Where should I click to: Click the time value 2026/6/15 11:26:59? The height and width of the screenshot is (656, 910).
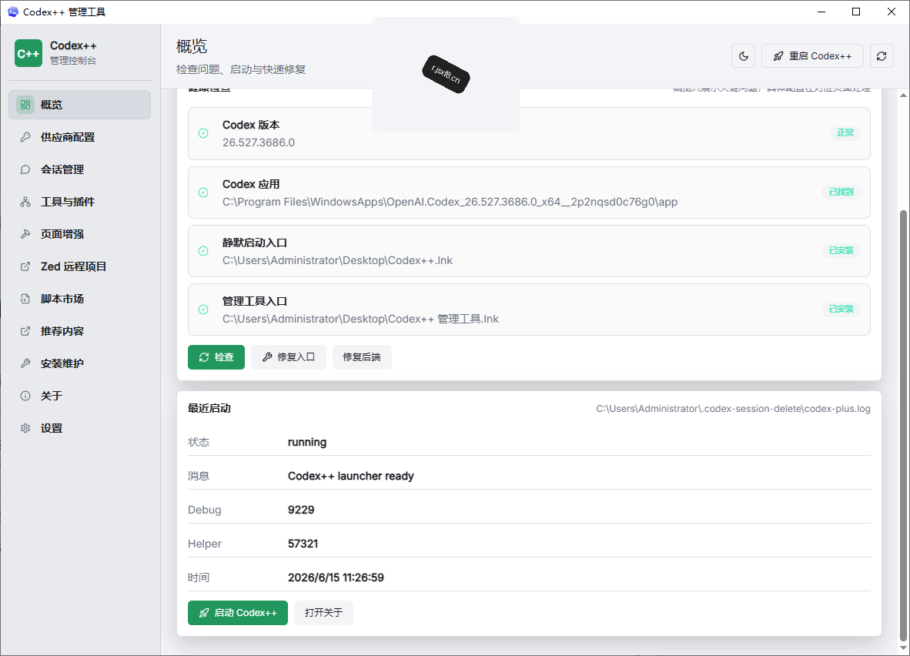336,577
